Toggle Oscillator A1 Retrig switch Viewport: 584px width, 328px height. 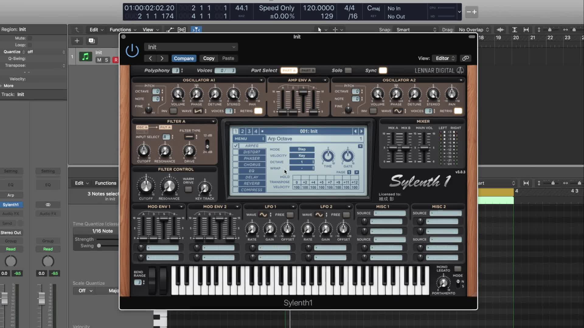tap(258, 111)
